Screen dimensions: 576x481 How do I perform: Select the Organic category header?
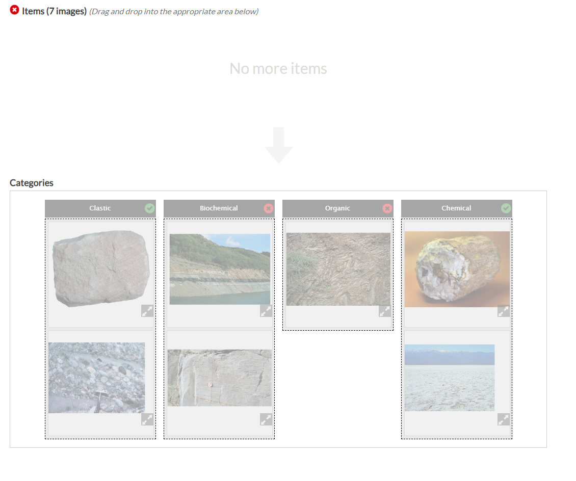point(337,208)
